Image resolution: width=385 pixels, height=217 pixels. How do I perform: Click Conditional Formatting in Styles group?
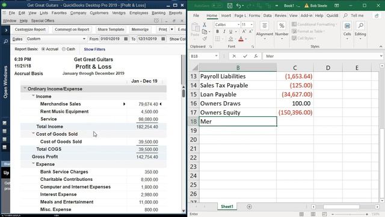[x=314, y=24]
